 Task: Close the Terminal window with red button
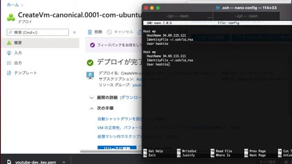click(146, 8)
